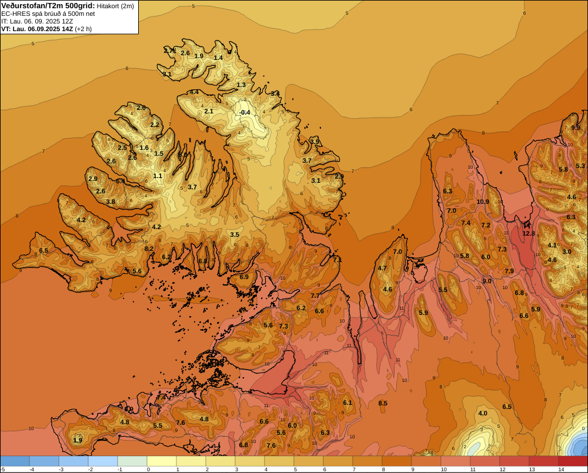Image resolution: width=588 pixels, height=473 pixels.
Task: Click the 7.7 temperature value
Action: tap(315, 296)
